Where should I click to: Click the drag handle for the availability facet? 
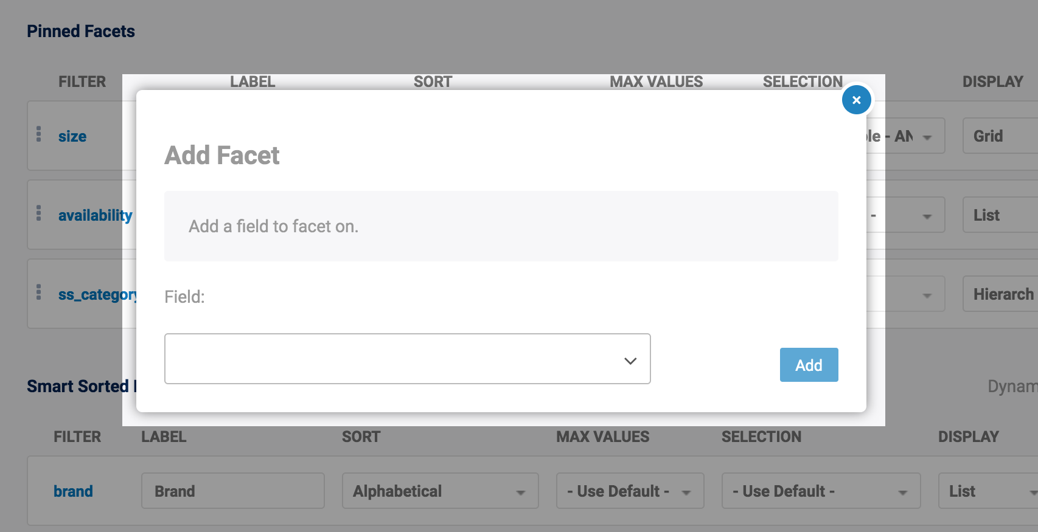(x=39, y=213)
